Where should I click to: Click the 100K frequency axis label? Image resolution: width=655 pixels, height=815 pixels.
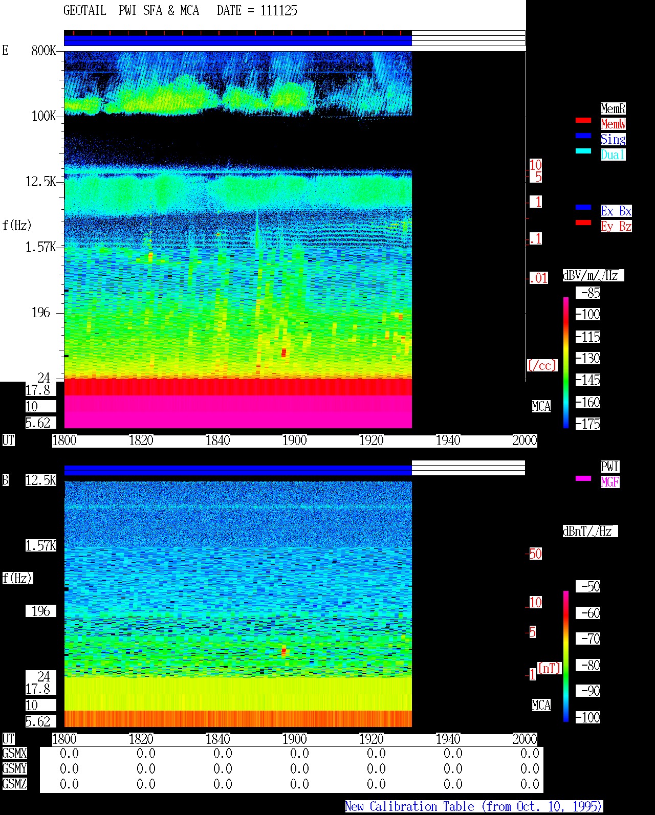pos(43,116)
